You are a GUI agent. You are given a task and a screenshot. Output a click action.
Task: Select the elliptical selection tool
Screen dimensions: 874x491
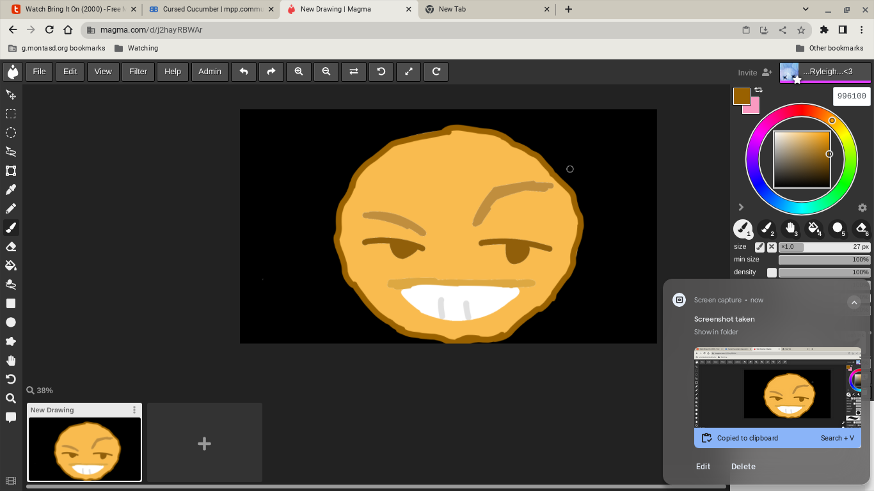[11, 133]
